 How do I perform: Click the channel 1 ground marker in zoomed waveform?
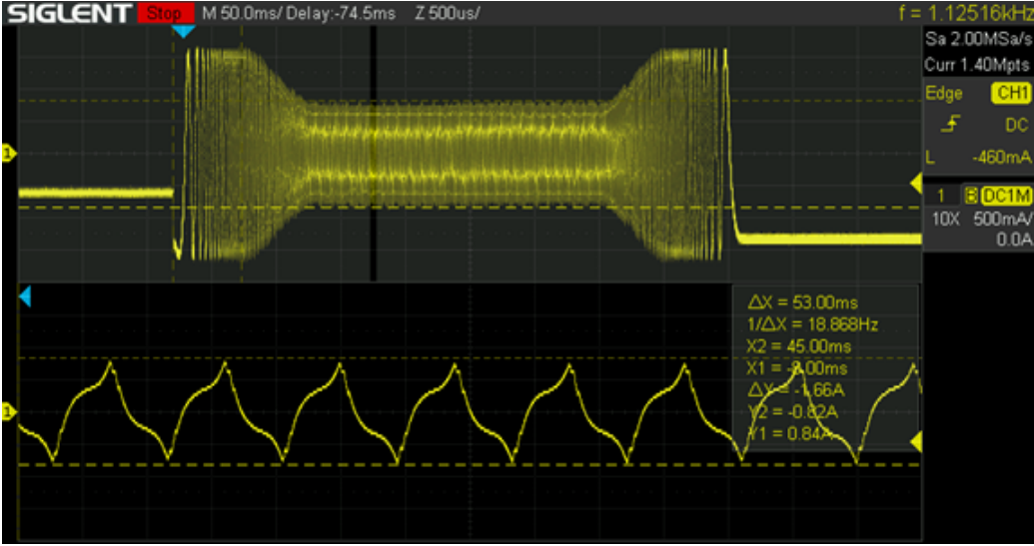(9, 411)
